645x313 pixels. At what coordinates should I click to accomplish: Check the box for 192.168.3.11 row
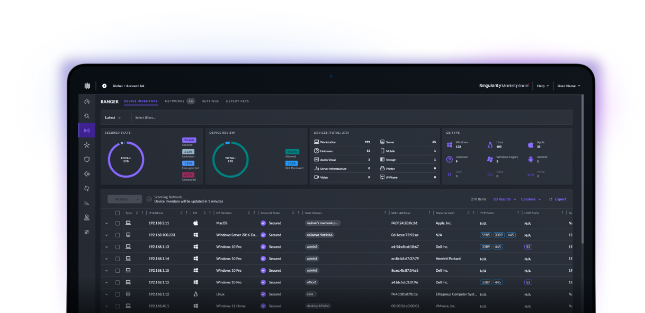pyautogui.click(x=118, y=223)
